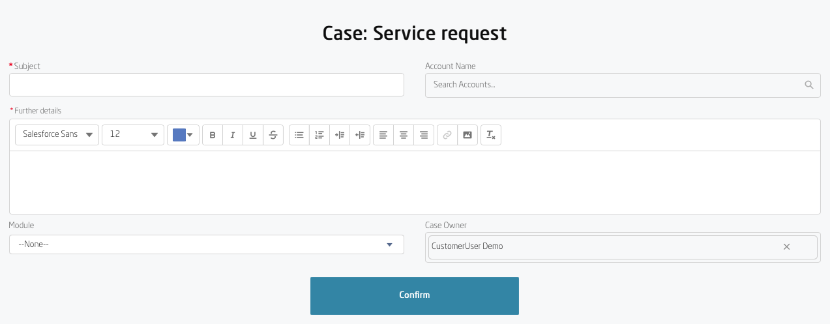Align text to the right
Image resolution: width=830 pixels, height=324 pixels.
424,135
